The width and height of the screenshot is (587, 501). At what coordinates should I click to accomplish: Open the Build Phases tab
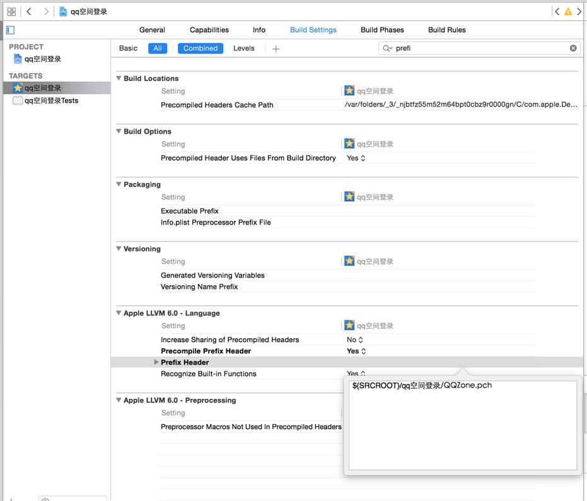[x=382, y=30]
